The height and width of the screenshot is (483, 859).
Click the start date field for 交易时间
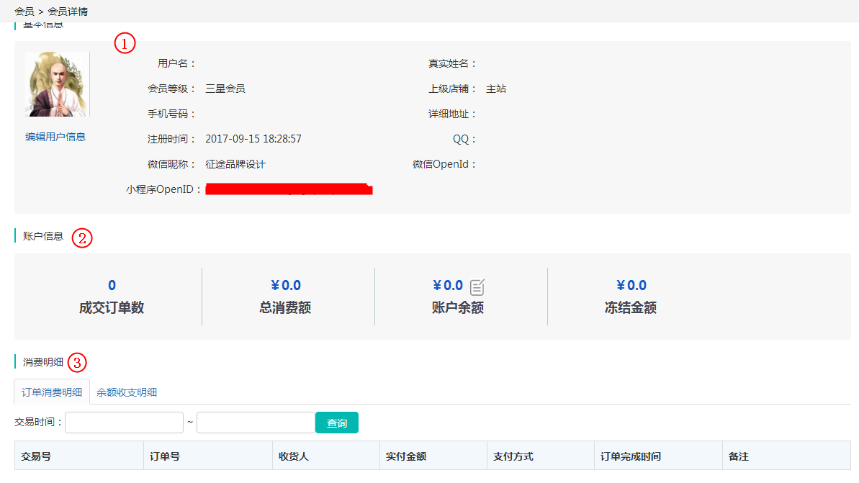pyautogui.click(x=124, y=423)
